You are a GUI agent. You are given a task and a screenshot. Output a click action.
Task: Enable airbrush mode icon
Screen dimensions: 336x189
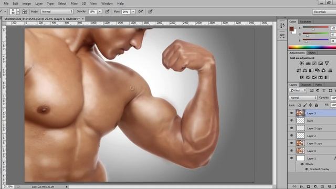141,12
